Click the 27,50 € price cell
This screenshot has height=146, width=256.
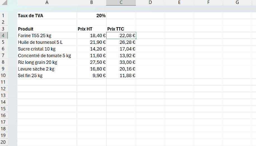coord(91,62)
